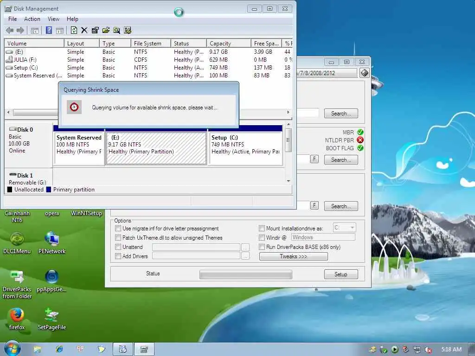The height and width of the screenshot is (356, 475).
Task: Click the network tray icon
Action: click(417, 350)
